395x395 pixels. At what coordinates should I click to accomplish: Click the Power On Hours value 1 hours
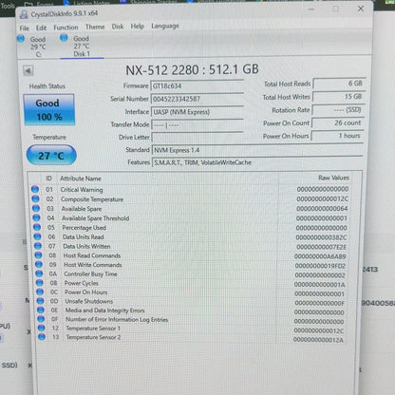pyautogui.click(x=337, y=136)
